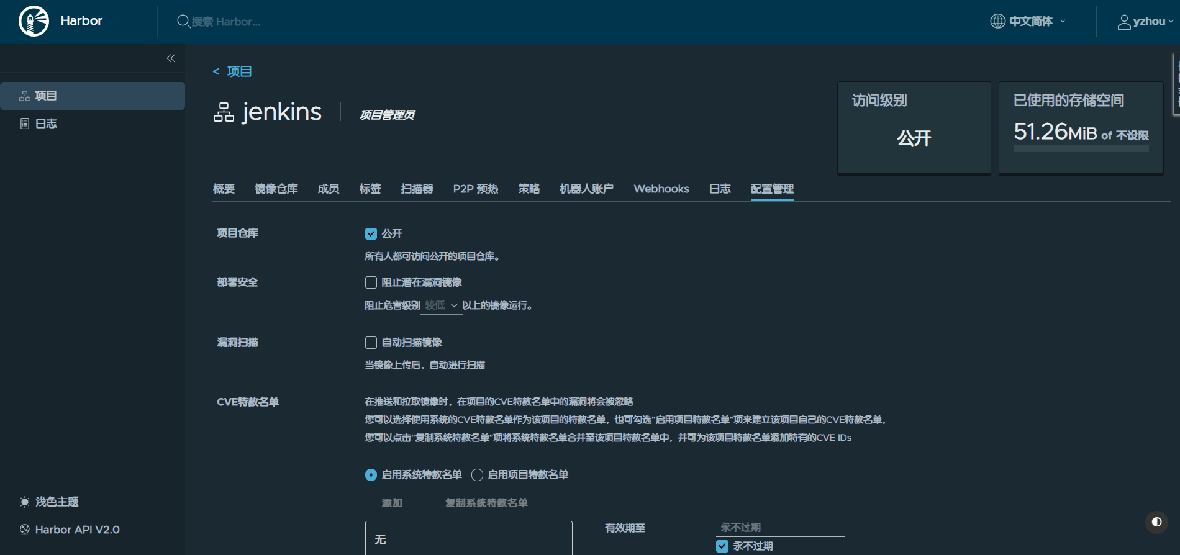The height and width of the screenshot is (555, 1180).
Task: Click the back arrow before 项目
Action: pos(216,71)
